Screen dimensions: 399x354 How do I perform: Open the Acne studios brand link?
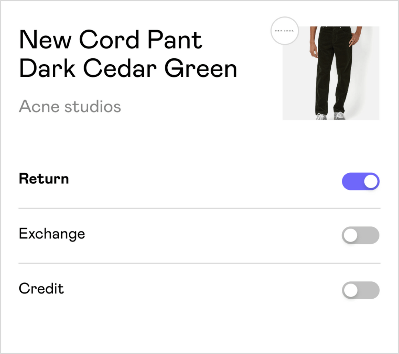[70, 107]
